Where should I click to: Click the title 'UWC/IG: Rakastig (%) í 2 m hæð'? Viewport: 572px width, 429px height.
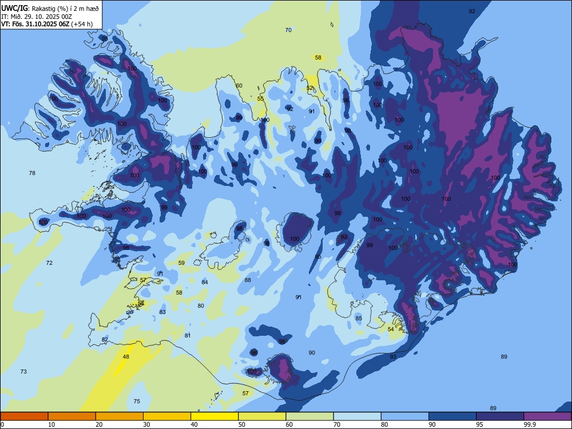[x=50, y=9]
